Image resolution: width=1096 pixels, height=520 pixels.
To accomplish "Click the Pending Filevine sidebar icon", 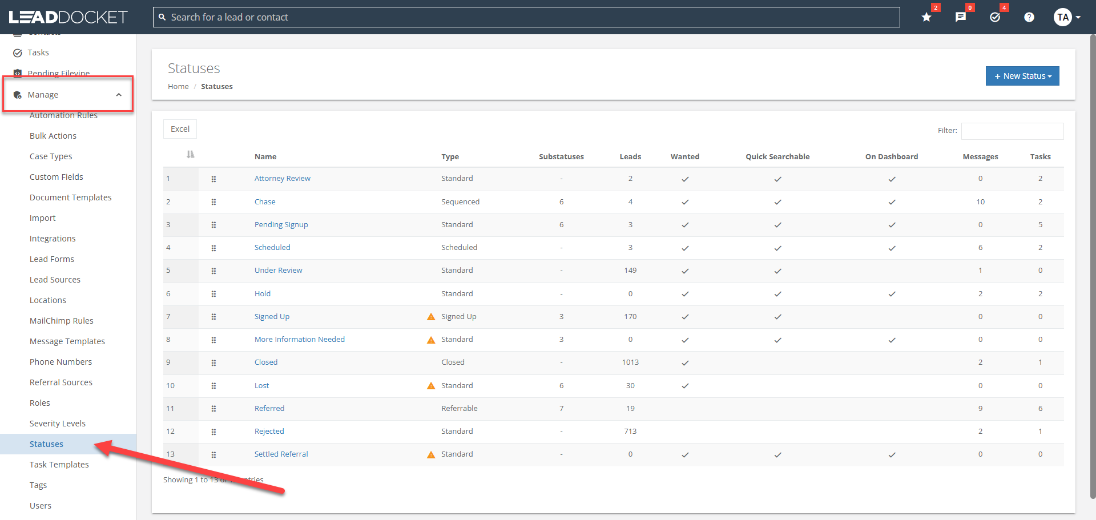I will point(18,73).
